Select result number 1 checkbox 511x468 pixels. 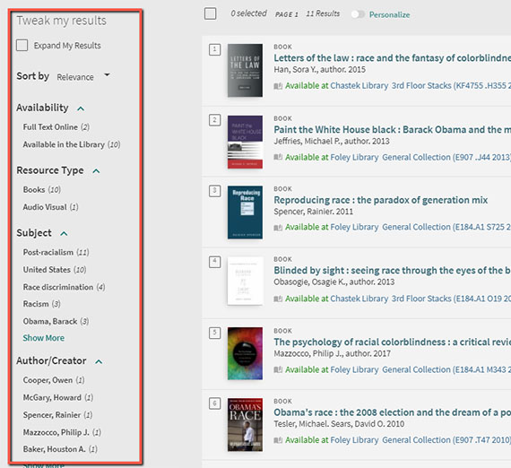(x=214, y=49)
